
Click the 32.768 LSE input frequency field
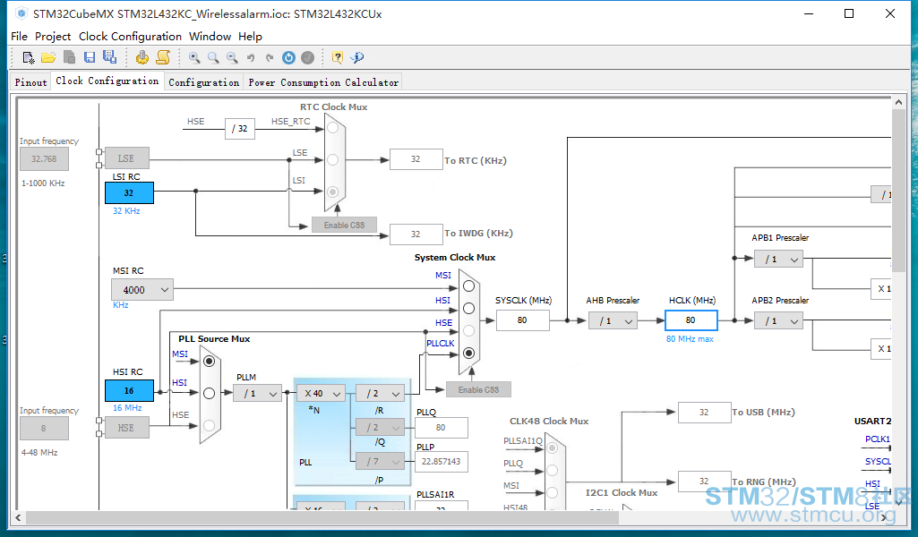(x=44, y=159)
